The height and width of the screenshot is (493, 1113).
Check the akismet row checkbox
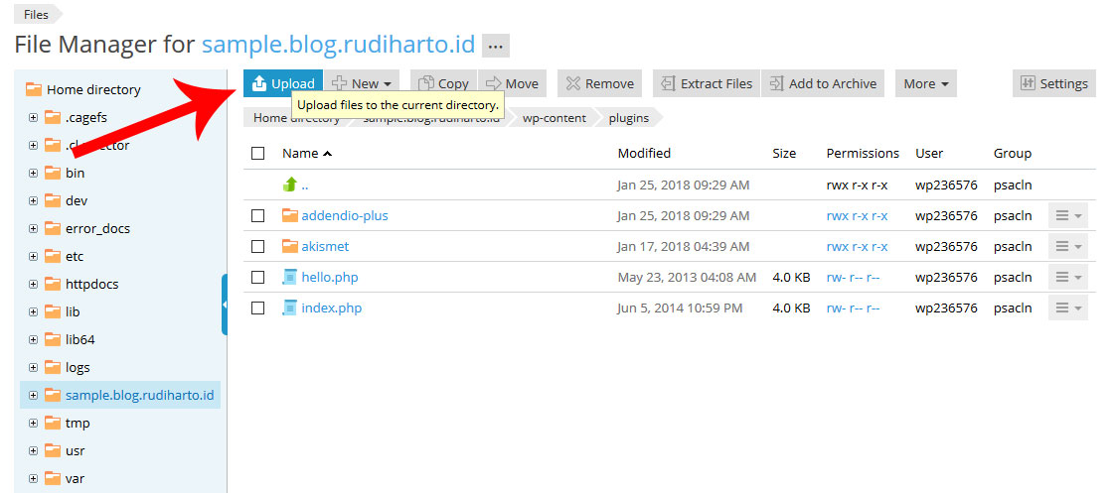pos(257,246)
